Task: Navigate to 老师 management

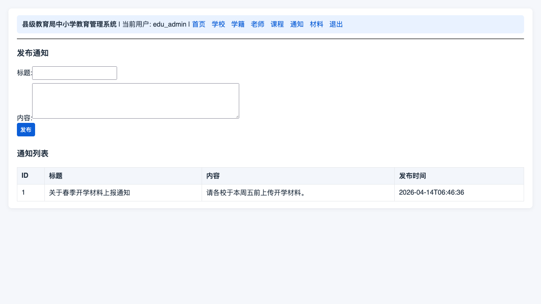Action: [258, 24]
